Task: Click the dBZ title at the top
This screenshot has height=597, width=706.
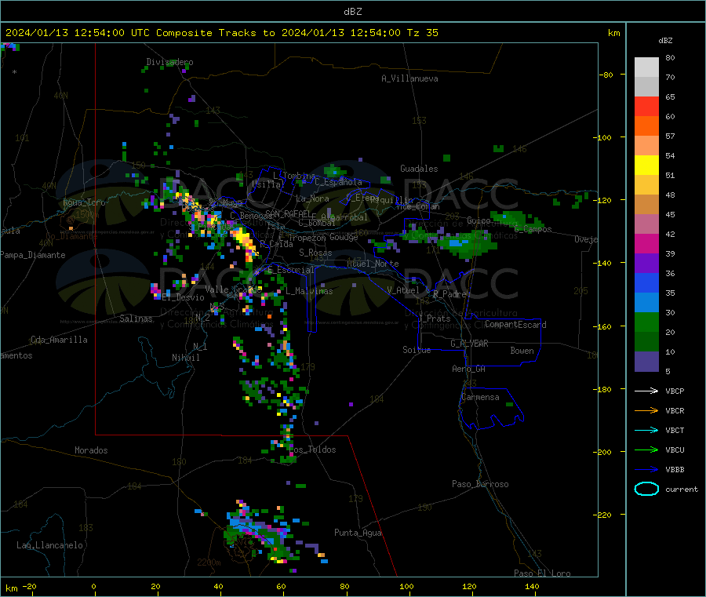Action: pos(352,11)
